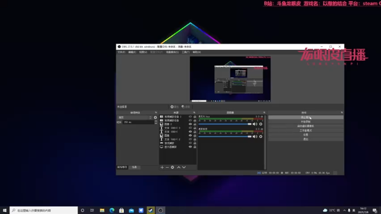This screenshot has height=214, width=381.
Task: Open transition properties gear icon
Action: [x=155, y=118]
